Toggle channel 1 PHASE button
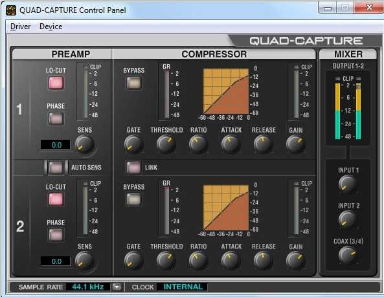The height and width of the screenshot is (297, 384). coord(56,118)
